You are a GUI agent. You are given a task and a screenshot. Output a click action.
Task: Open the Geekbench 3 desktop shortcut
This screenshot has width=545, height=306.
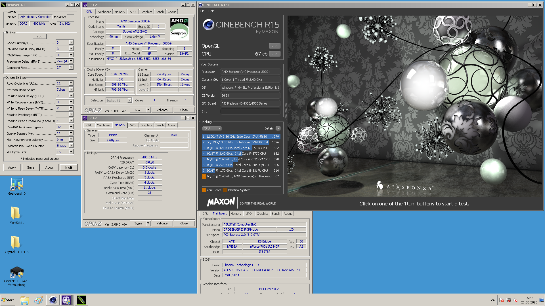click(17, 186)
